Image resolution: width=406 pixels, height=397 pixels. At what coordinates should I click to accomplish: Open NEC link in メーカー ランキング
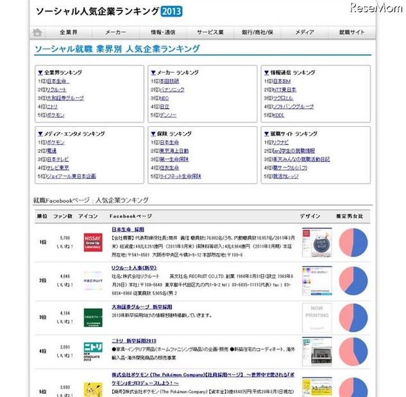pyautogui.click(x=164, y=98)
